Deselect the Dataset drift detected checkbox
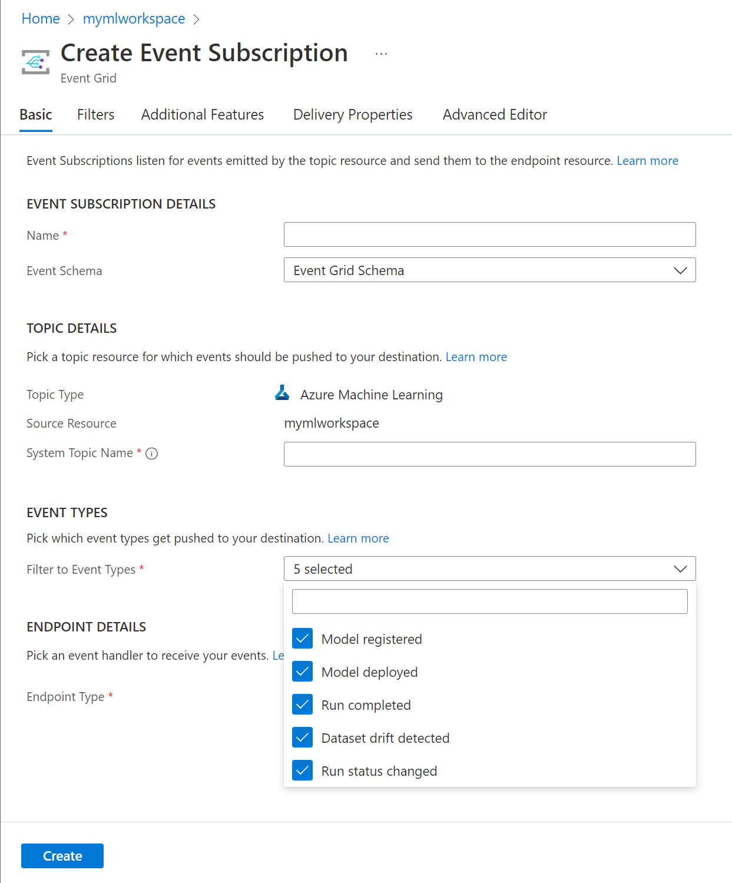This screenshot has height=883, width=732. click(x=303, y=738)
